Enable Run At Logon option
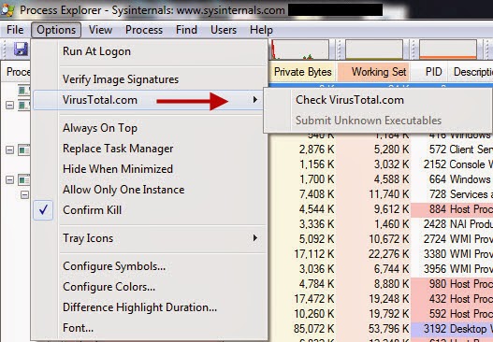This screenshot has width=493, height=342. point(149,51)
